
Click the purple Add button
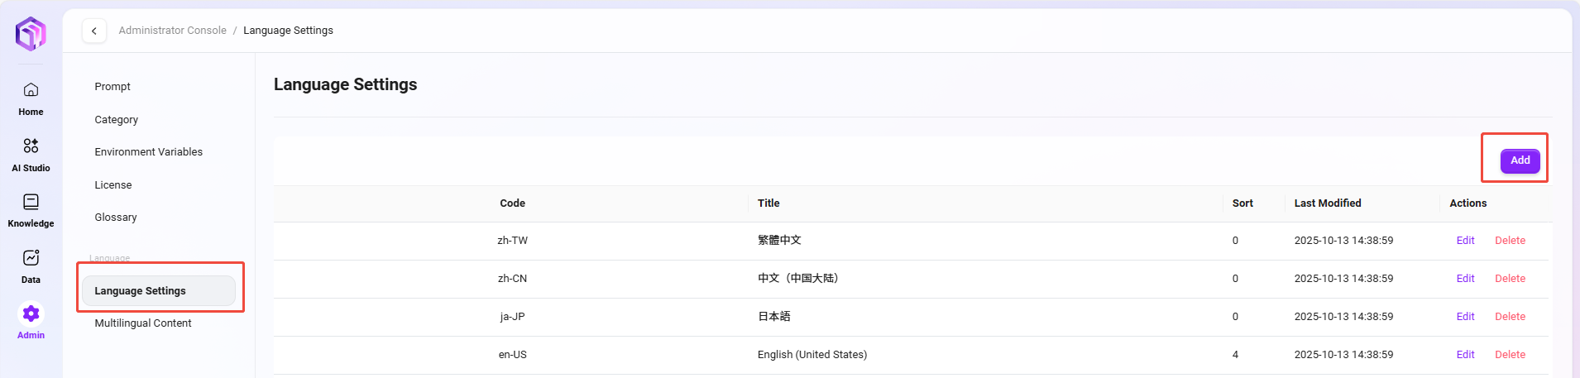[x=1520, y=160]
